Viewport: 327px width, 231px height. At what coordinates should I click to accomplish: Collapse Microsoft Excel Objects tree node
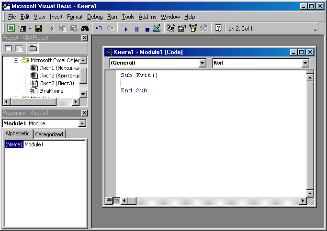(x=16, y=60)
